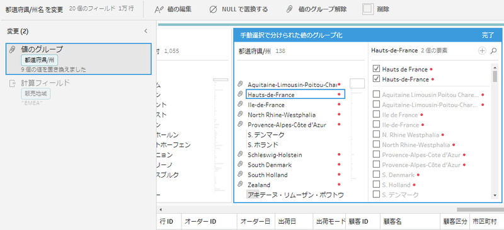
Task: Select the 計算フィールド change entry
Action: [78, 92]
